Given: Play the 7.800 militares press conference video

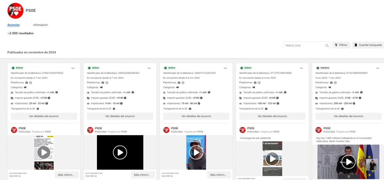Looking at the screenshot, I should 348,162.
